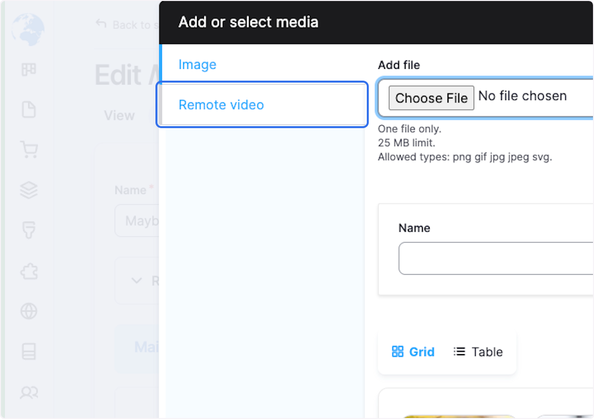The height and width of the screenshot is (419, 594).
Task: Open the blocks grid icon in sidebar
Action: (x=29, y=69)
